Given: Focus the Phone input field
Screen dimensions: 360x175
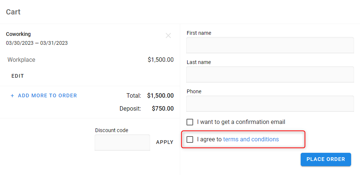Looking at the screenshot, I should (270, 104).
